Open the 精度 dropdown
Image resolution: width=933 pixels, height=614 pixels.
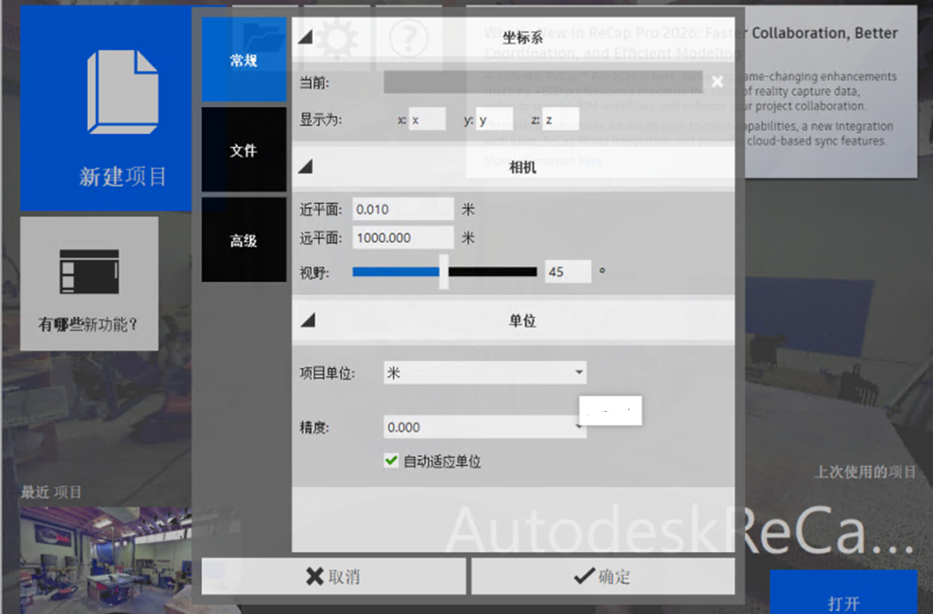[484, 427]
